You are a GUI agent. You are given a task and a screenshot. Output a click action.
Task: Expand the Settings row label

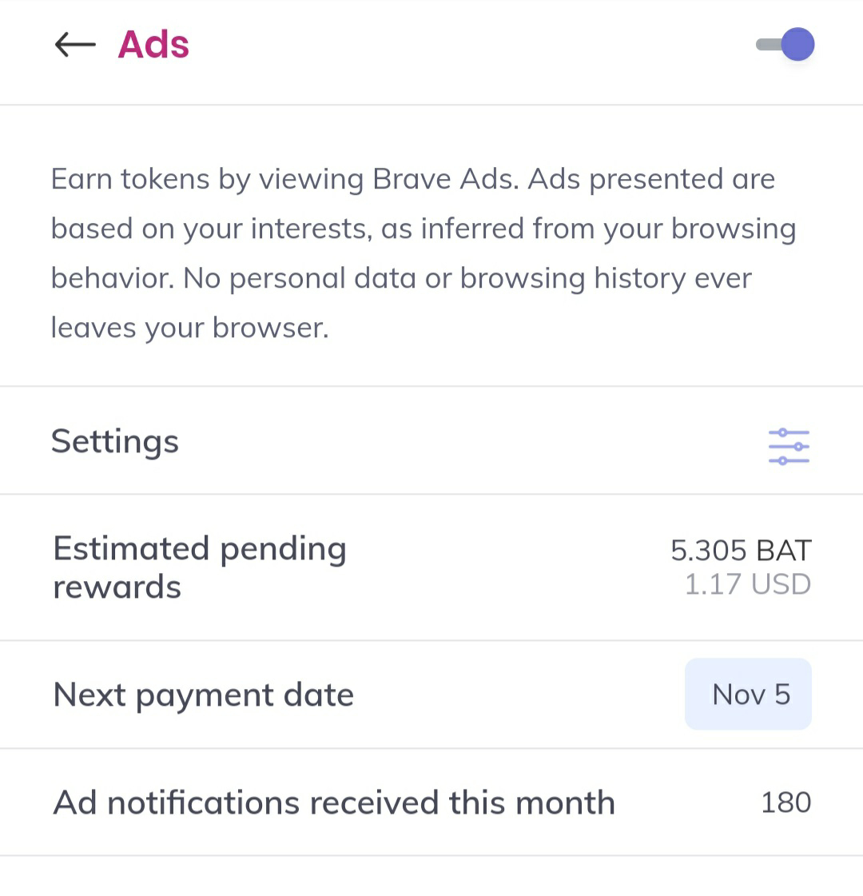click(115, 442)
